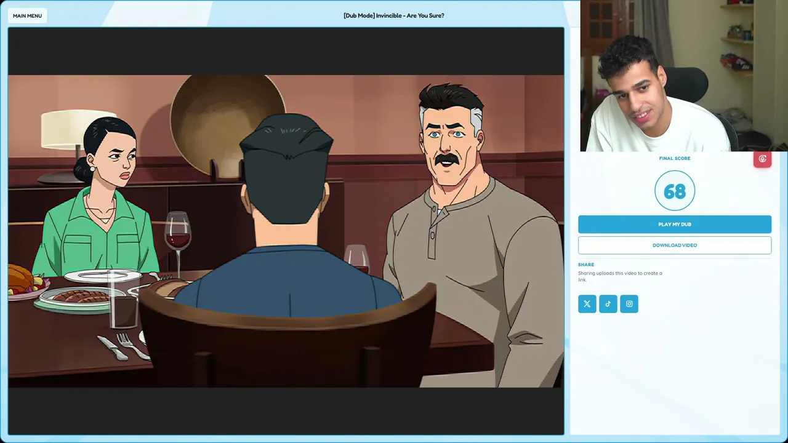
Task: Click the "SHARE" heading
Action: point(586,265)
